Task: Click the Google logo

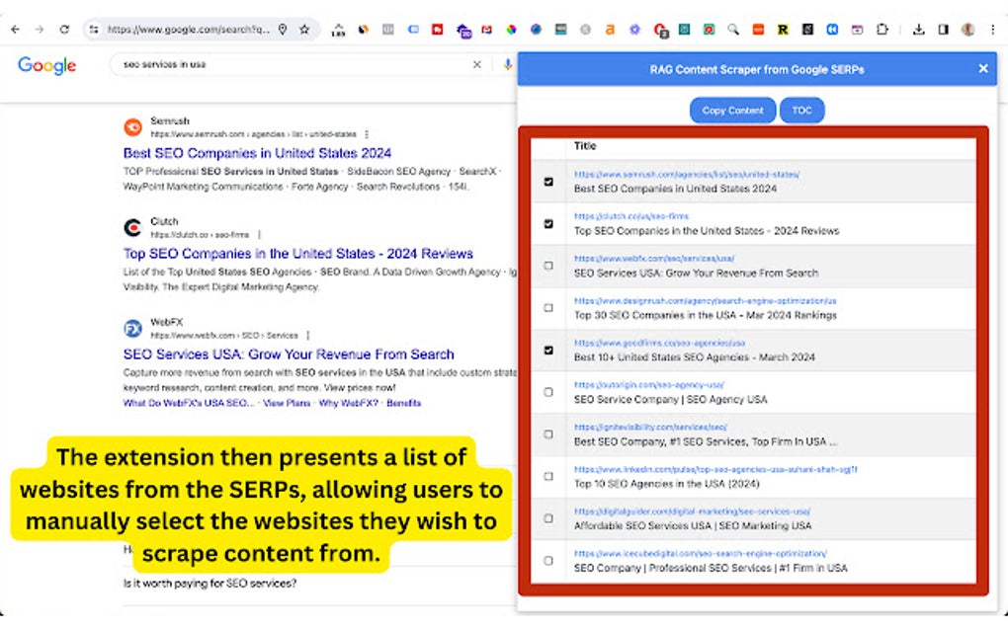Action: pyautogui.click(x=45, y=65)
